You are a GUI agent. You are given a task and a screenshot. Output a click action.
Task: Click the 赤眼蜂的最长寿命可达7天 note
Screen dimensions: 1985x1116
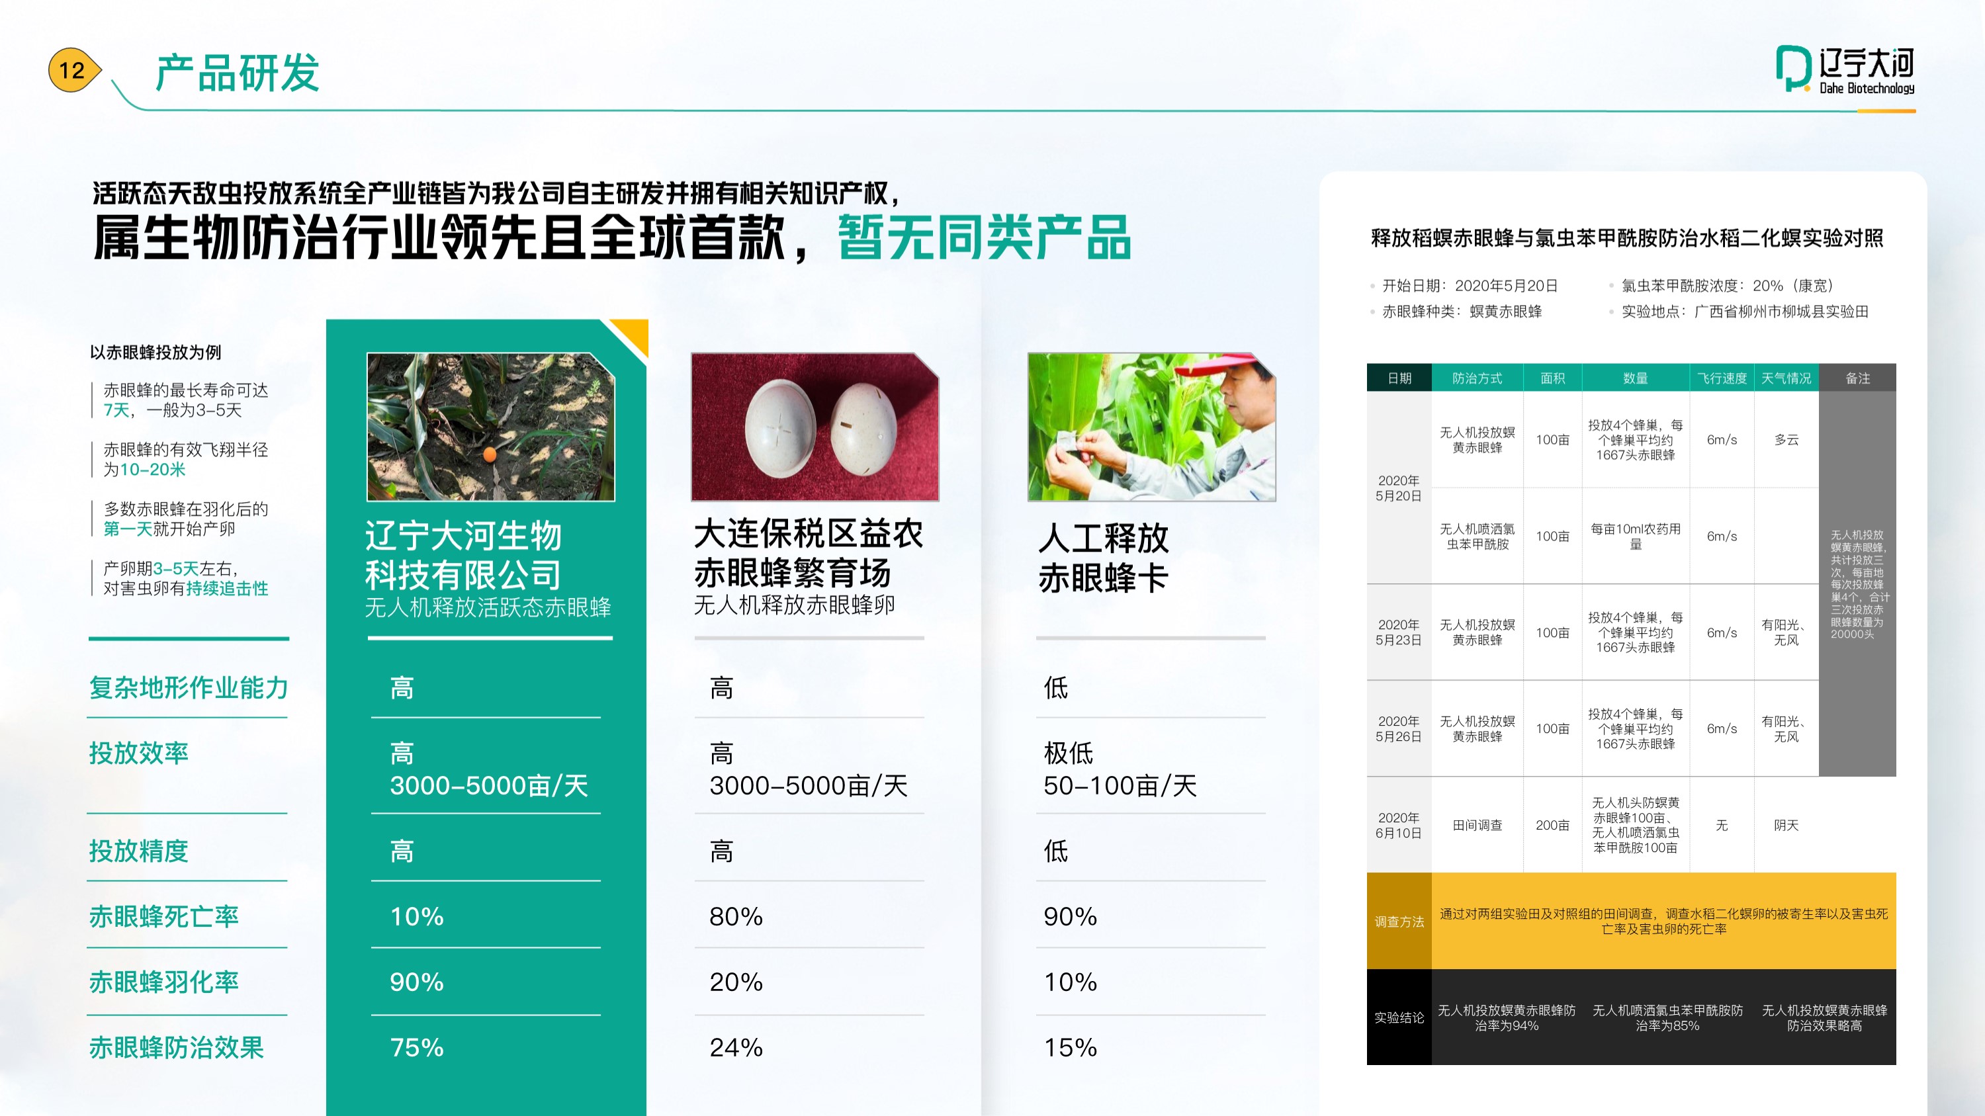point(186,400)
